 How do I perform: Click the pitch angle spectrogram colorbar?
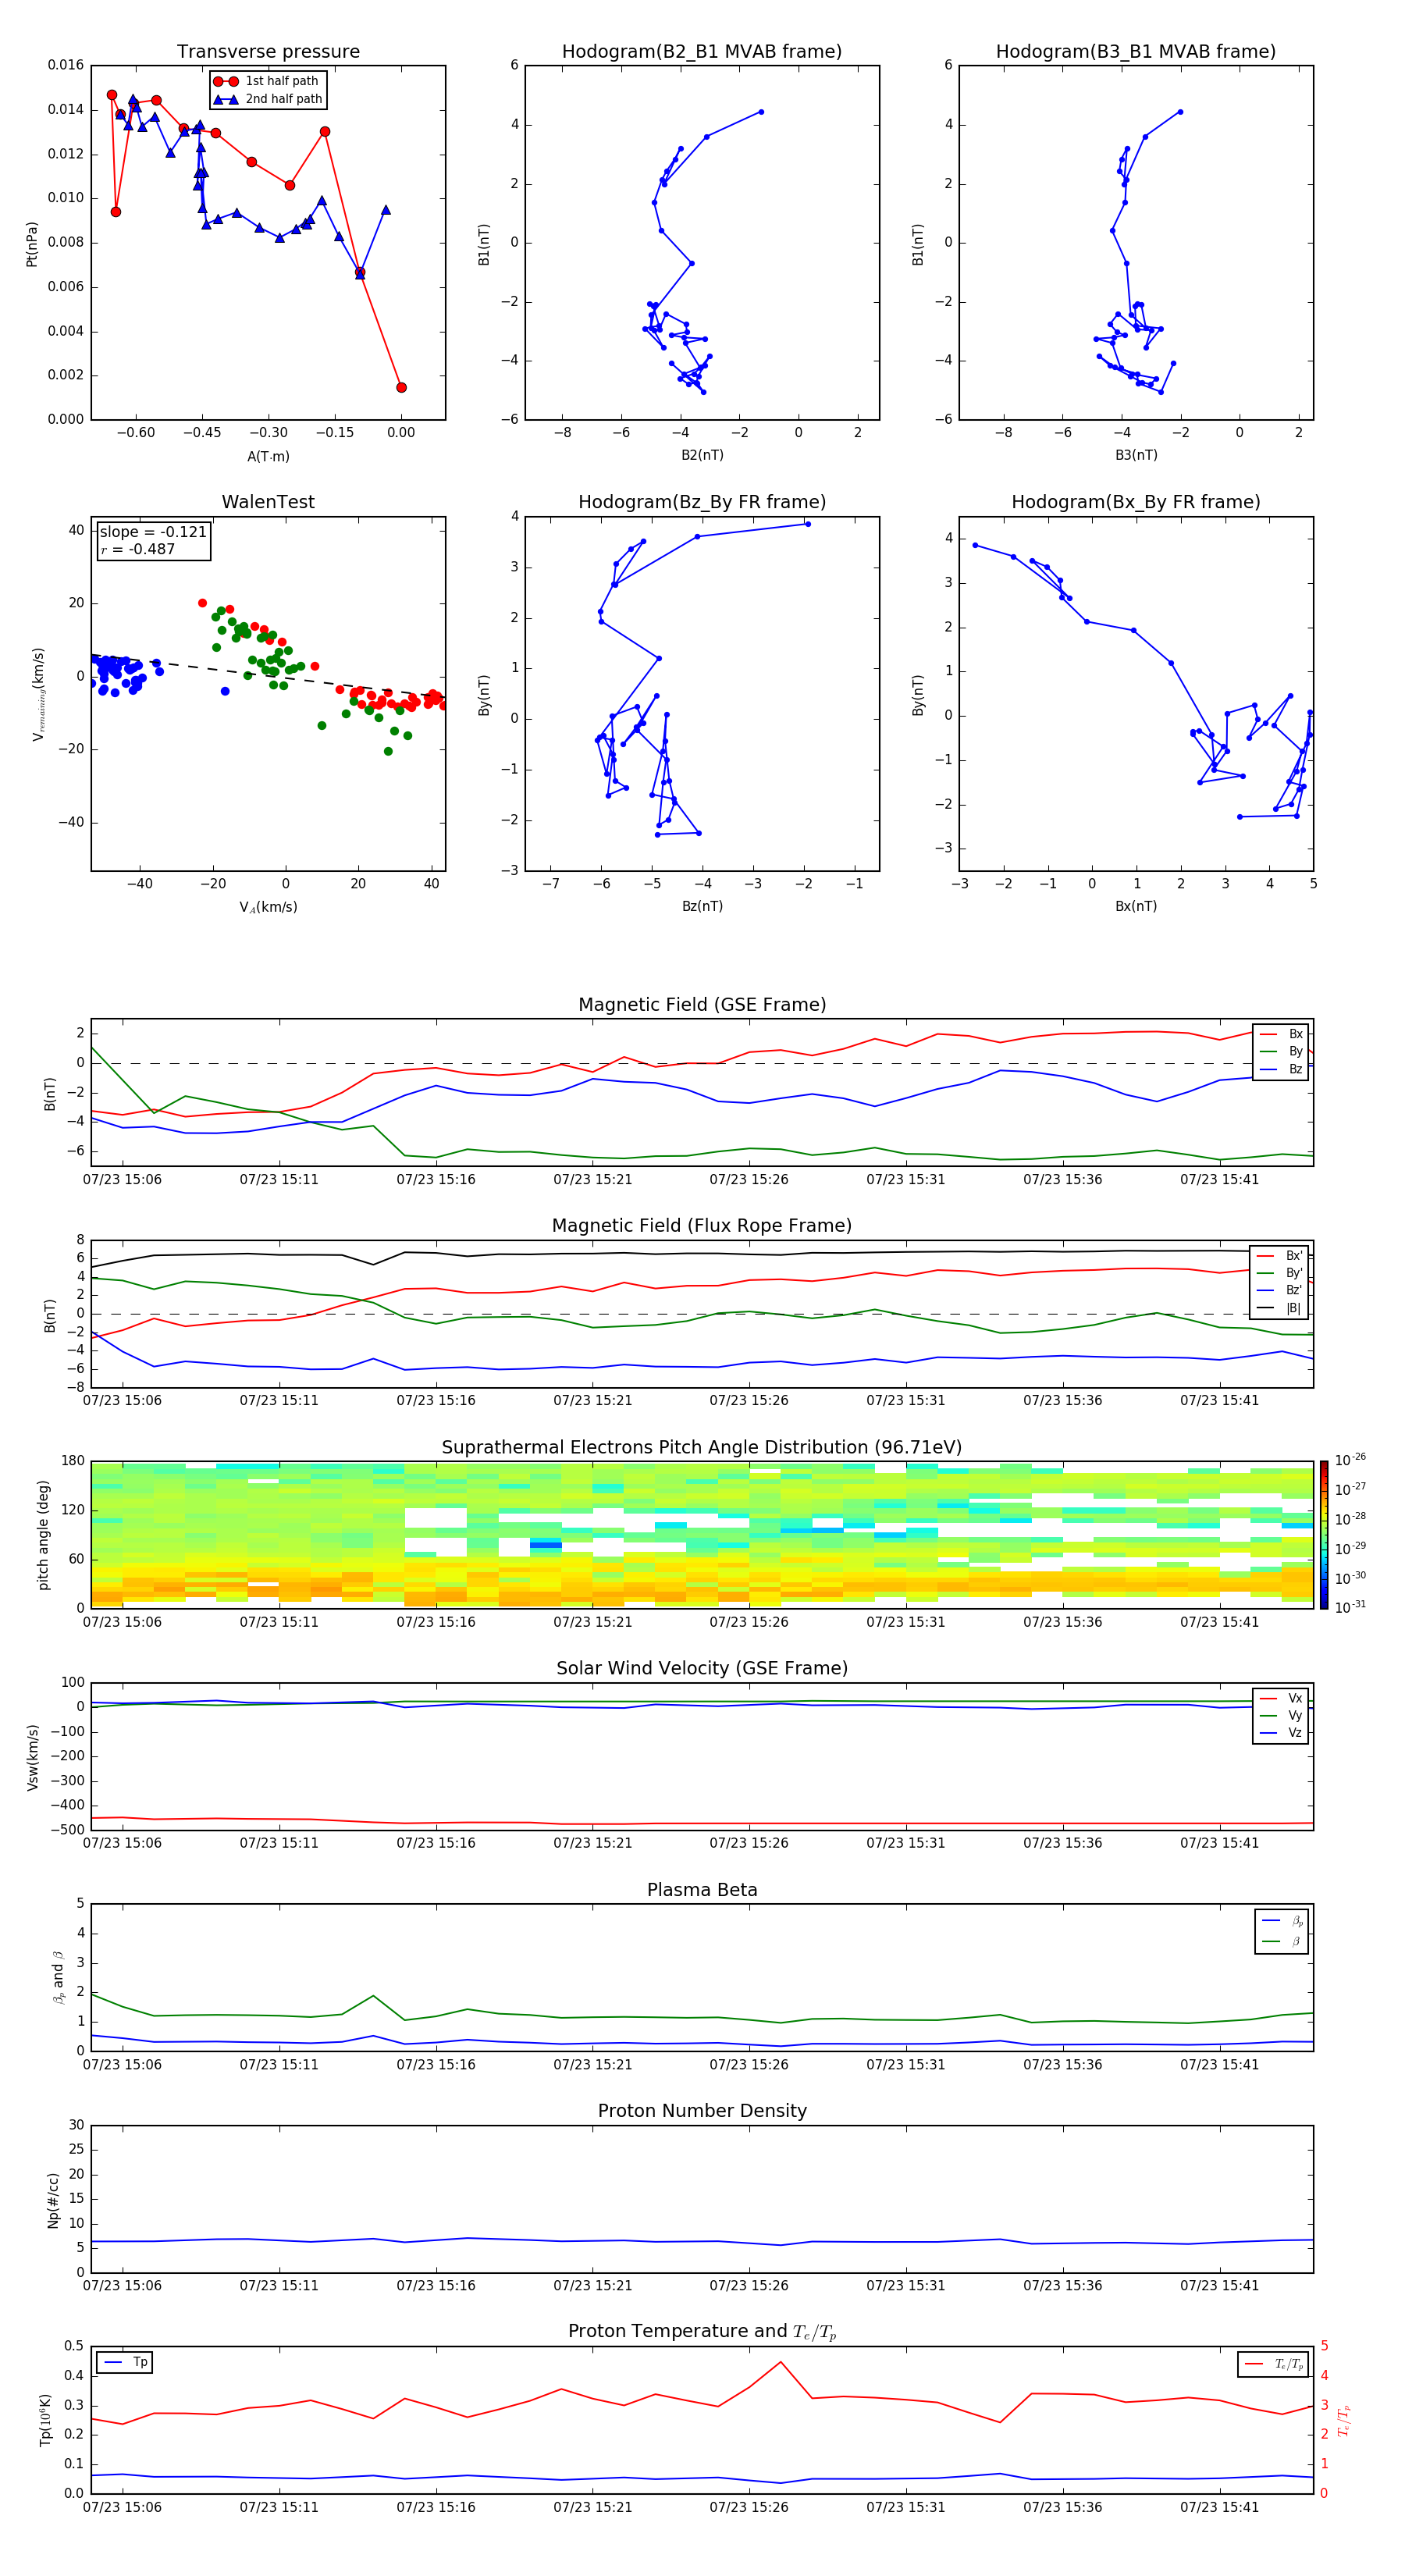tap(1324, 1535)
